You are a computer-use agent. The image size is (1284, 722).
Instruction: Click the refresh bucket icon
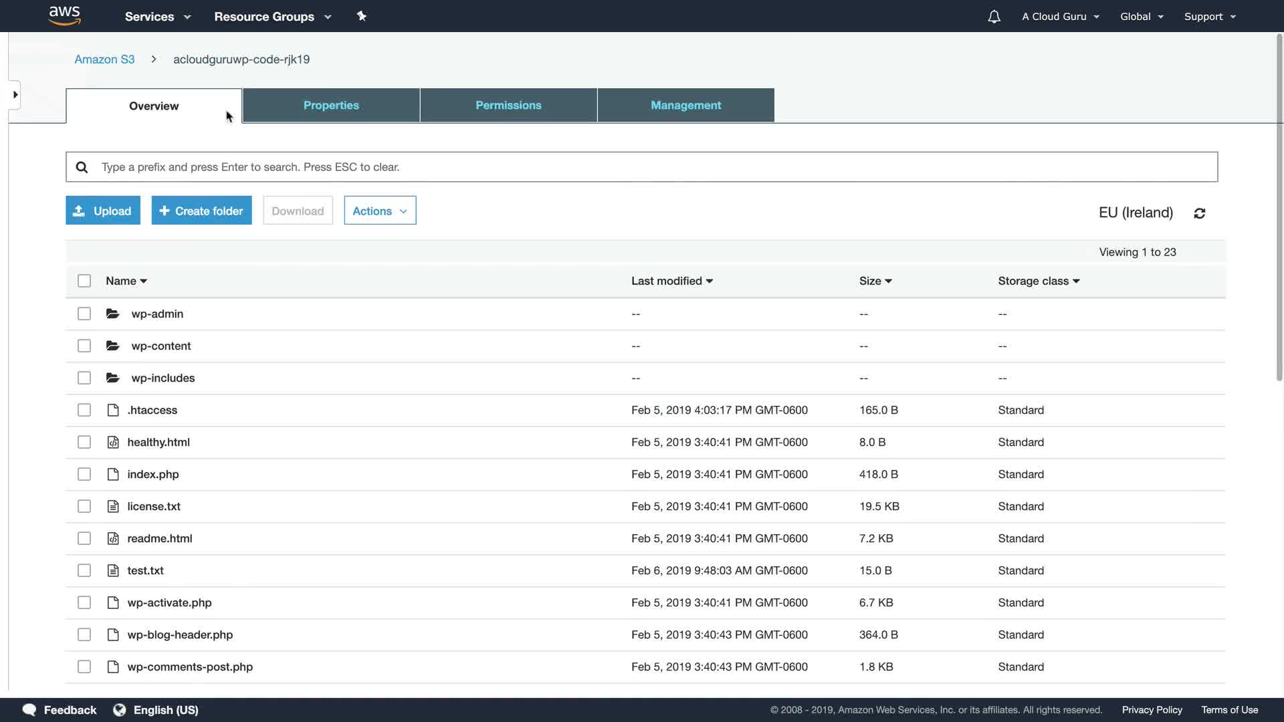1199,213
